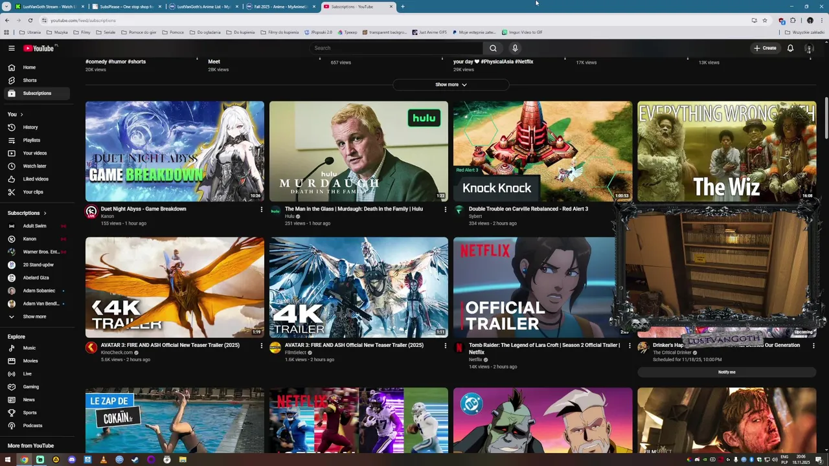This screenshot has width=829, height=466.
Task: Open VLC media player from taskbar
Action: tap(104, 460)
